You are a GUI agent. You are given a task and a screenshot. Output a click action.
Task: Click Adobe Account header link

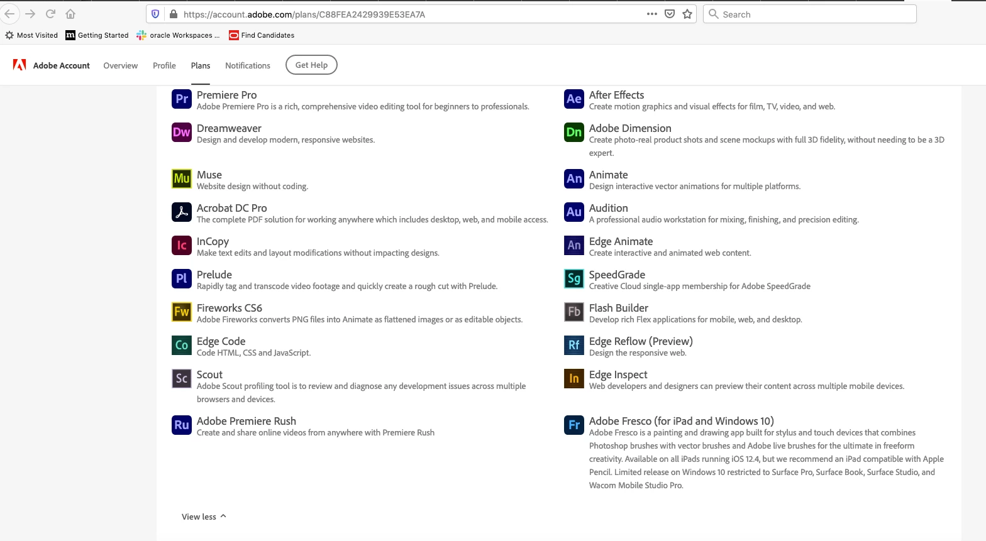tap(62, 65)
